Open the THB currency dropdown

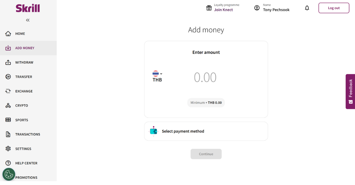click(x=157, y=76)
